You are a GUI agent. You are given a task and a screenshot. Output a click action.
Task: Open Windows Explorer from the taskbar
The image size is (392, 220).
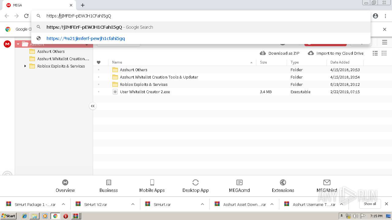click(x=35, y=216)
